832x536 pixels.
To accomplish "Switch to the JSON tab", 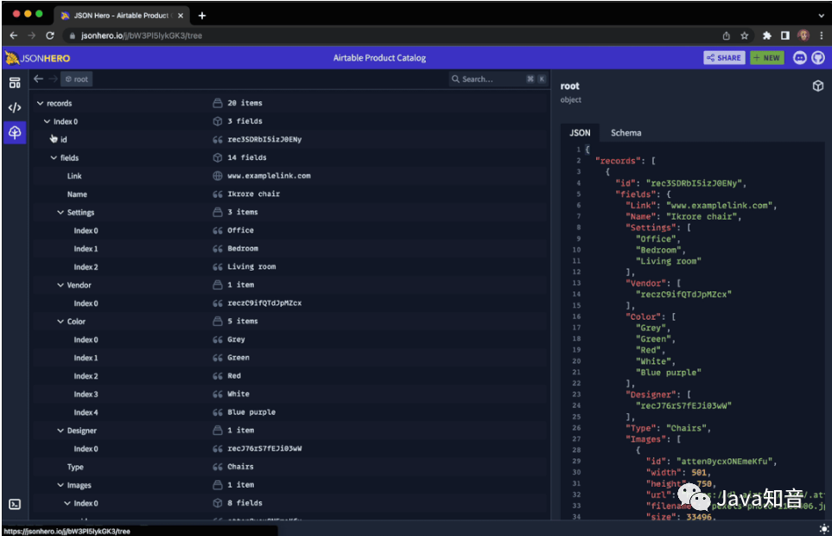I will tap(580, 132).
